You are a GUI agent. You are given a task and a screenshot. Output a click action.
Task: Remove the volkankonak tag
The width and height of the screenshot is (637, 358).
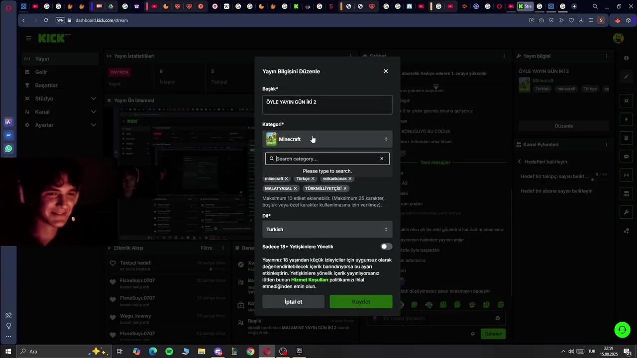tap(350, 179)
